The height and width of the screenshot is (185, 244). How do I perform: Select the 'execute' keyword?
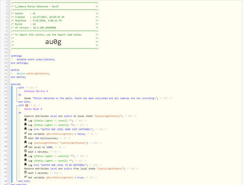coord(16,84)
